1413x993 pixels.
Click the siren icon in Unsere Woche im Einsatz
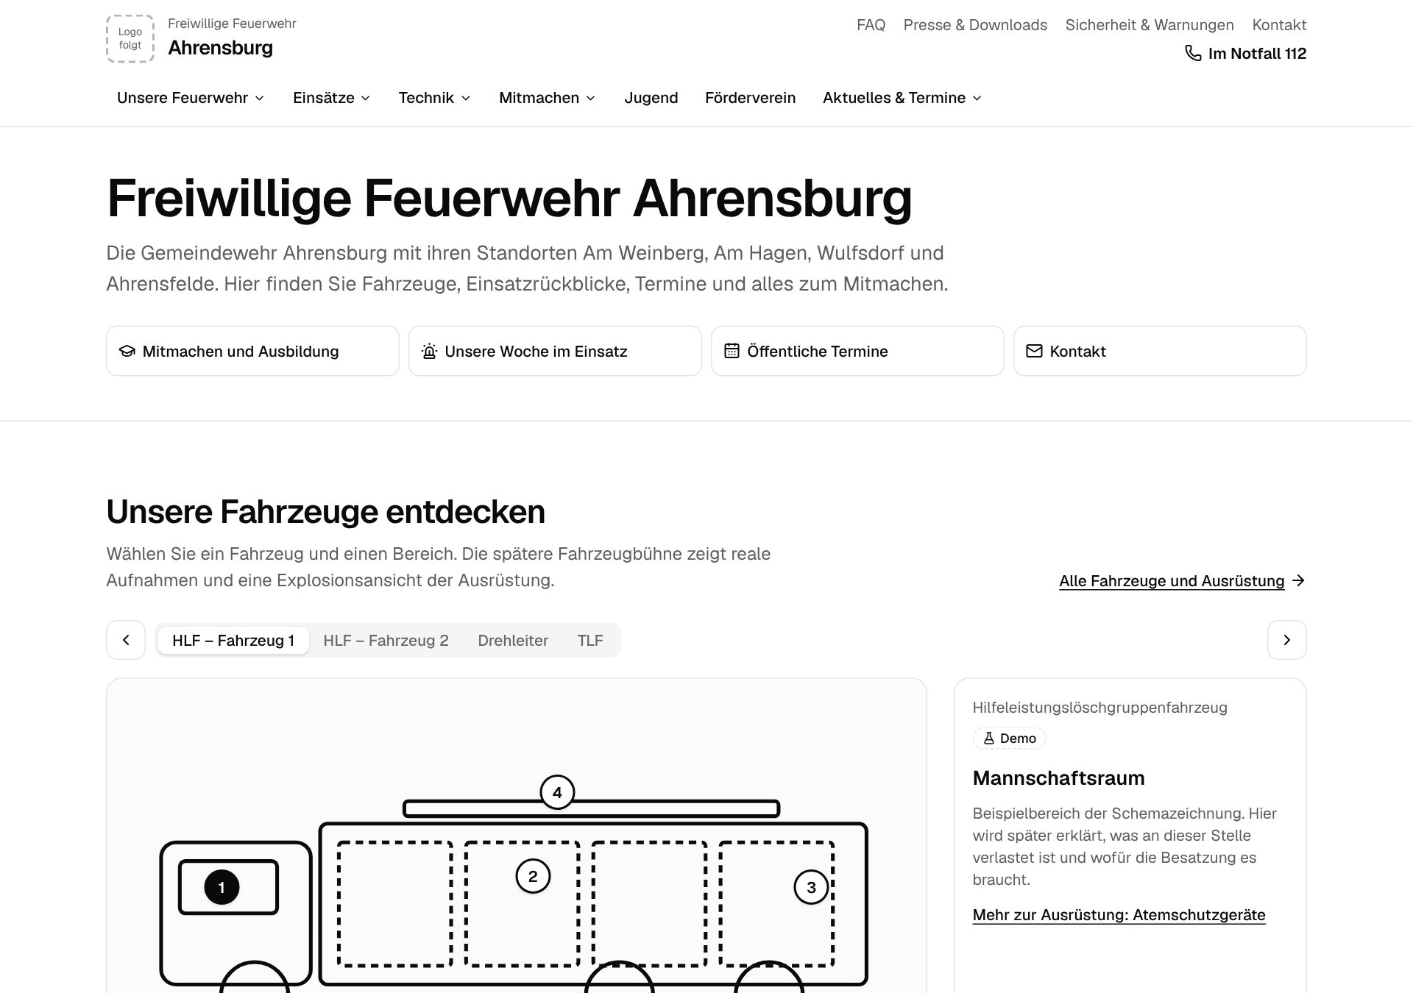(429, 351)
